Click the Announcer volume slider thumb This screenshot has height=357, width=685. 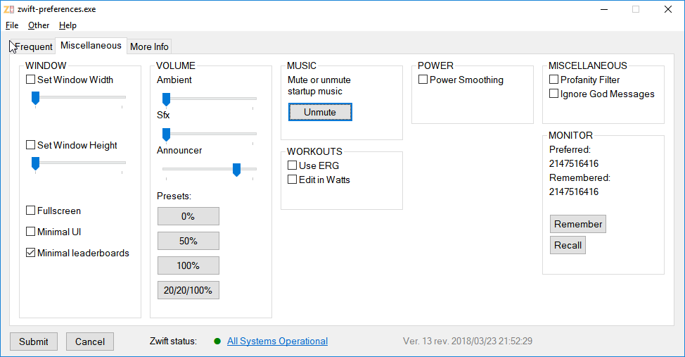tap(236, 170)
